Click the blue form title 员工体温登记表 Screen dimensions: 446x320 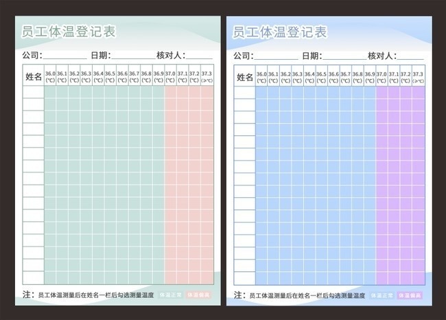pyautogui.click(x=280, y=32)
